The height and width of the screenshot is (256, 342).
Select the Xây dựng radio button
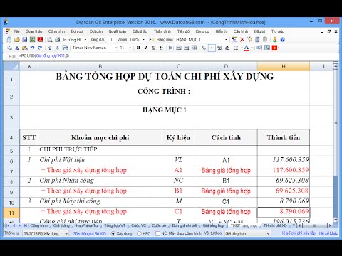pos(113,233)
